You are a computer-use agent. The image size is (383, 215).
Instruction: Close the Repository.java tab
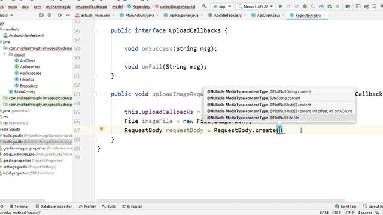point(324,15)
